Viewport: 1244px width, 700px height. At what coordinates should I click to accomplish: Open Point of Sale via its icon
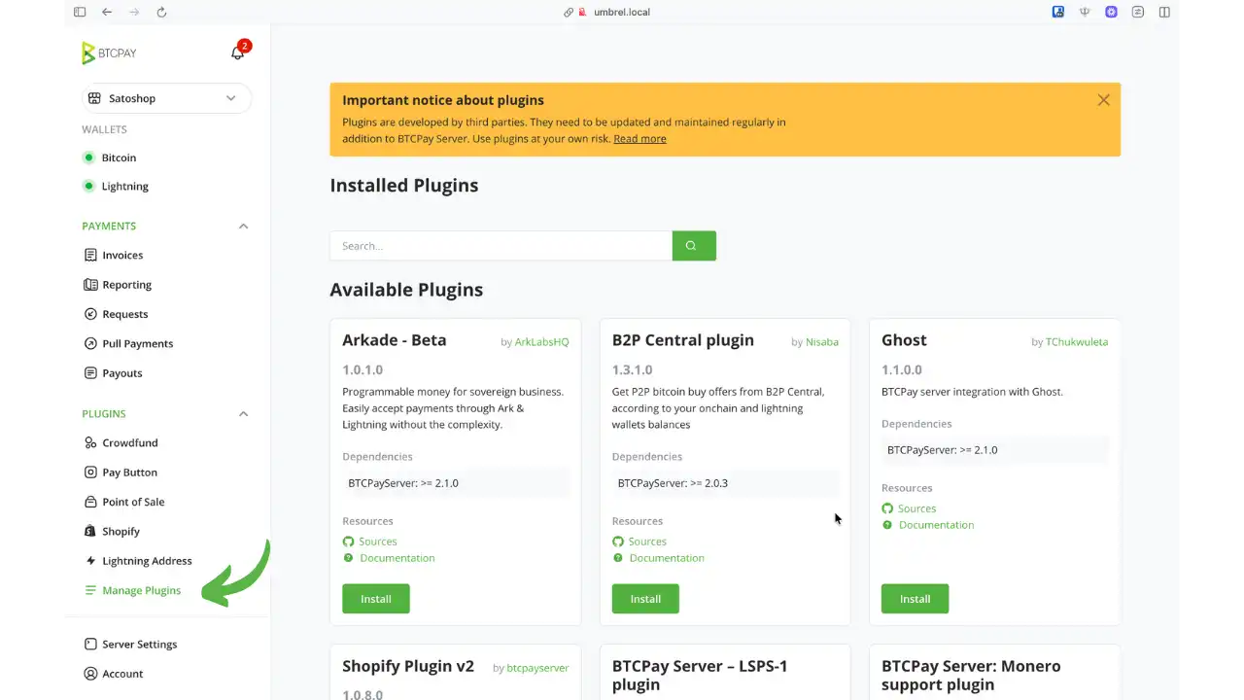tap(88, 502)
